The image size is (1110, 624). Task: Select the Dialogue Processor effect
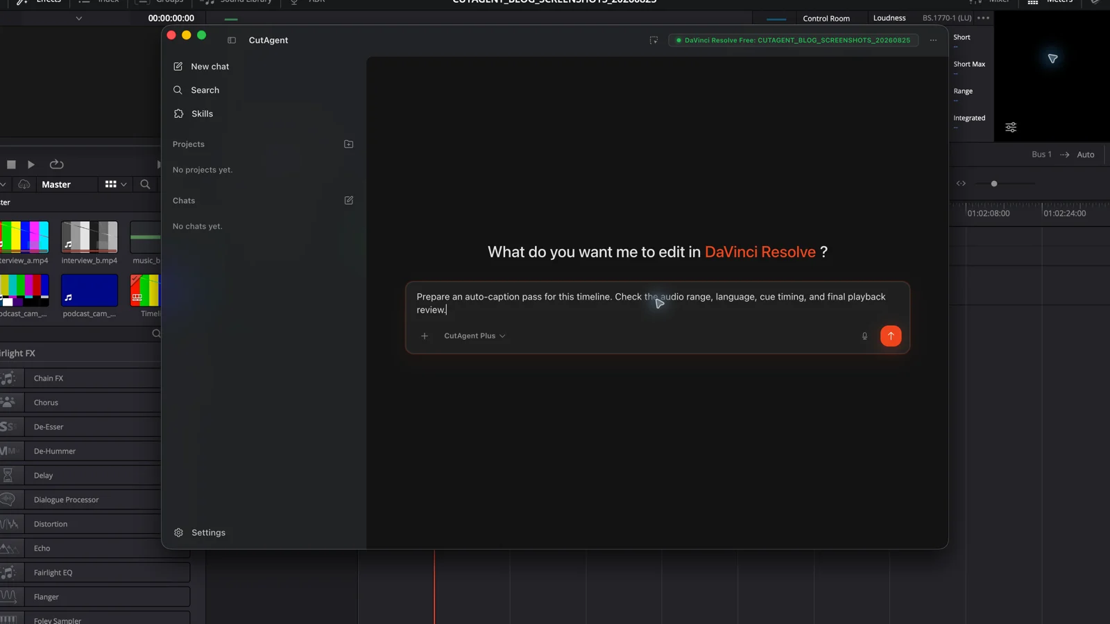(94, 500)
